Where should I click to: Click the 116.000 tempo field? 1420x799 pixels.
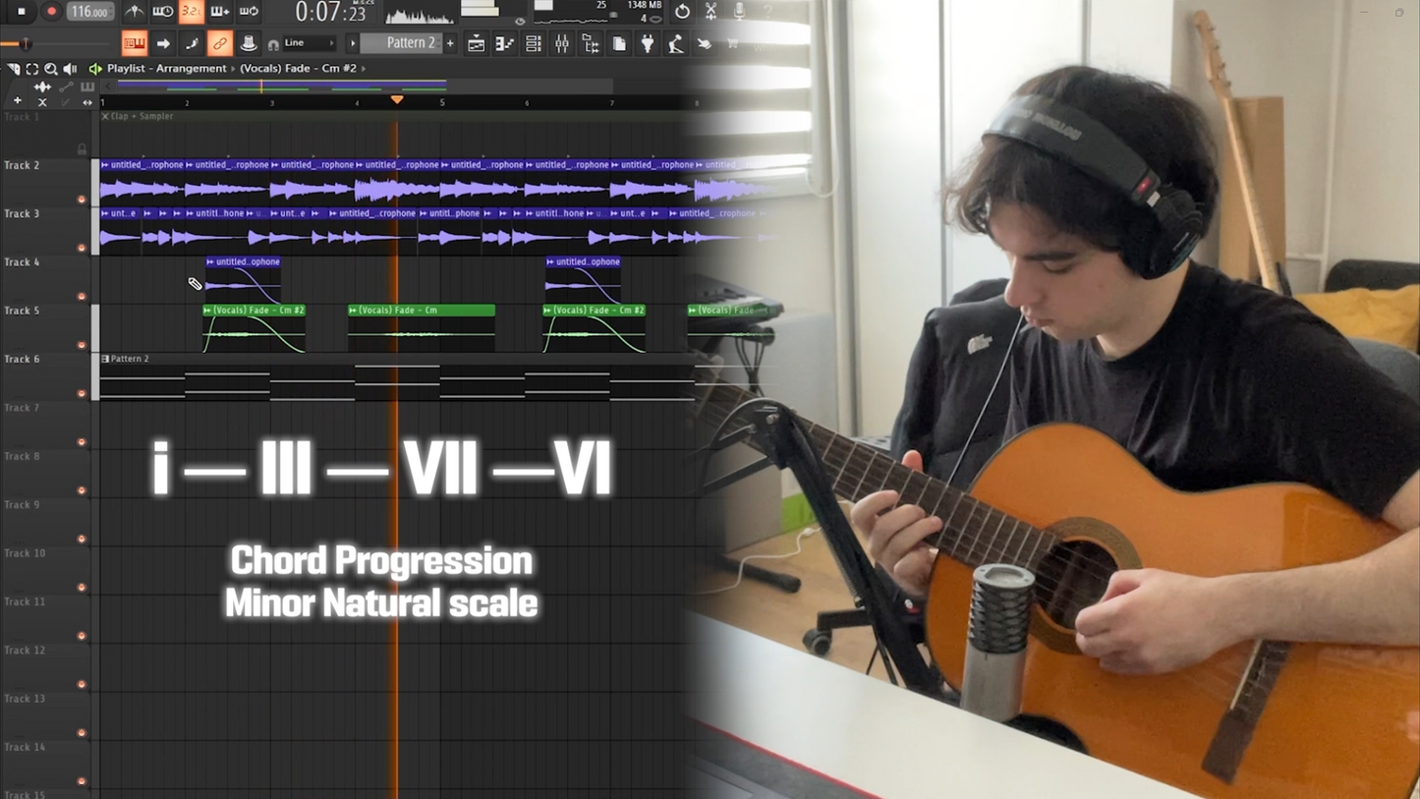(89, 12)
